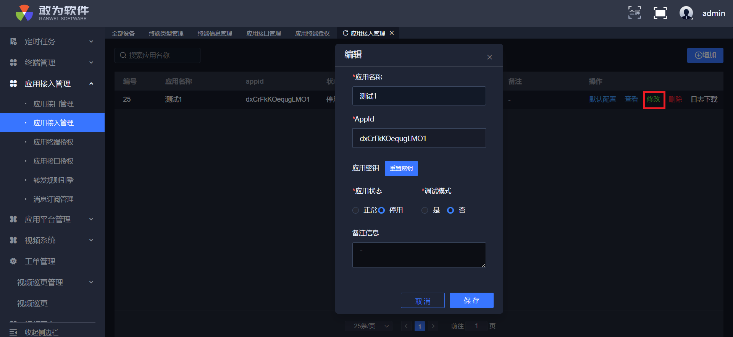The height and width of the screenshot is (337, 733).
Task: Click the 查看 link in row 25
Action: 631,99
